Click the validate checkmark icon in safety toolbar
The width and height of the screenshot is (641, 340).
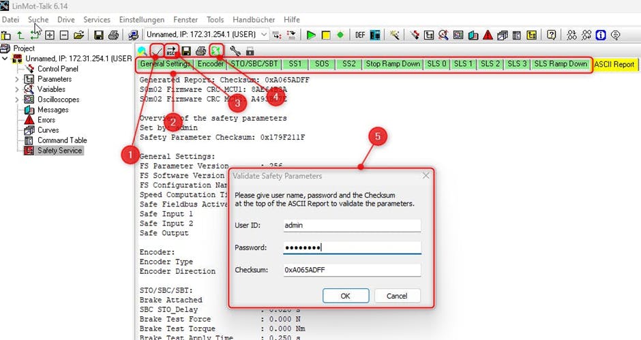tap(157, 50)
